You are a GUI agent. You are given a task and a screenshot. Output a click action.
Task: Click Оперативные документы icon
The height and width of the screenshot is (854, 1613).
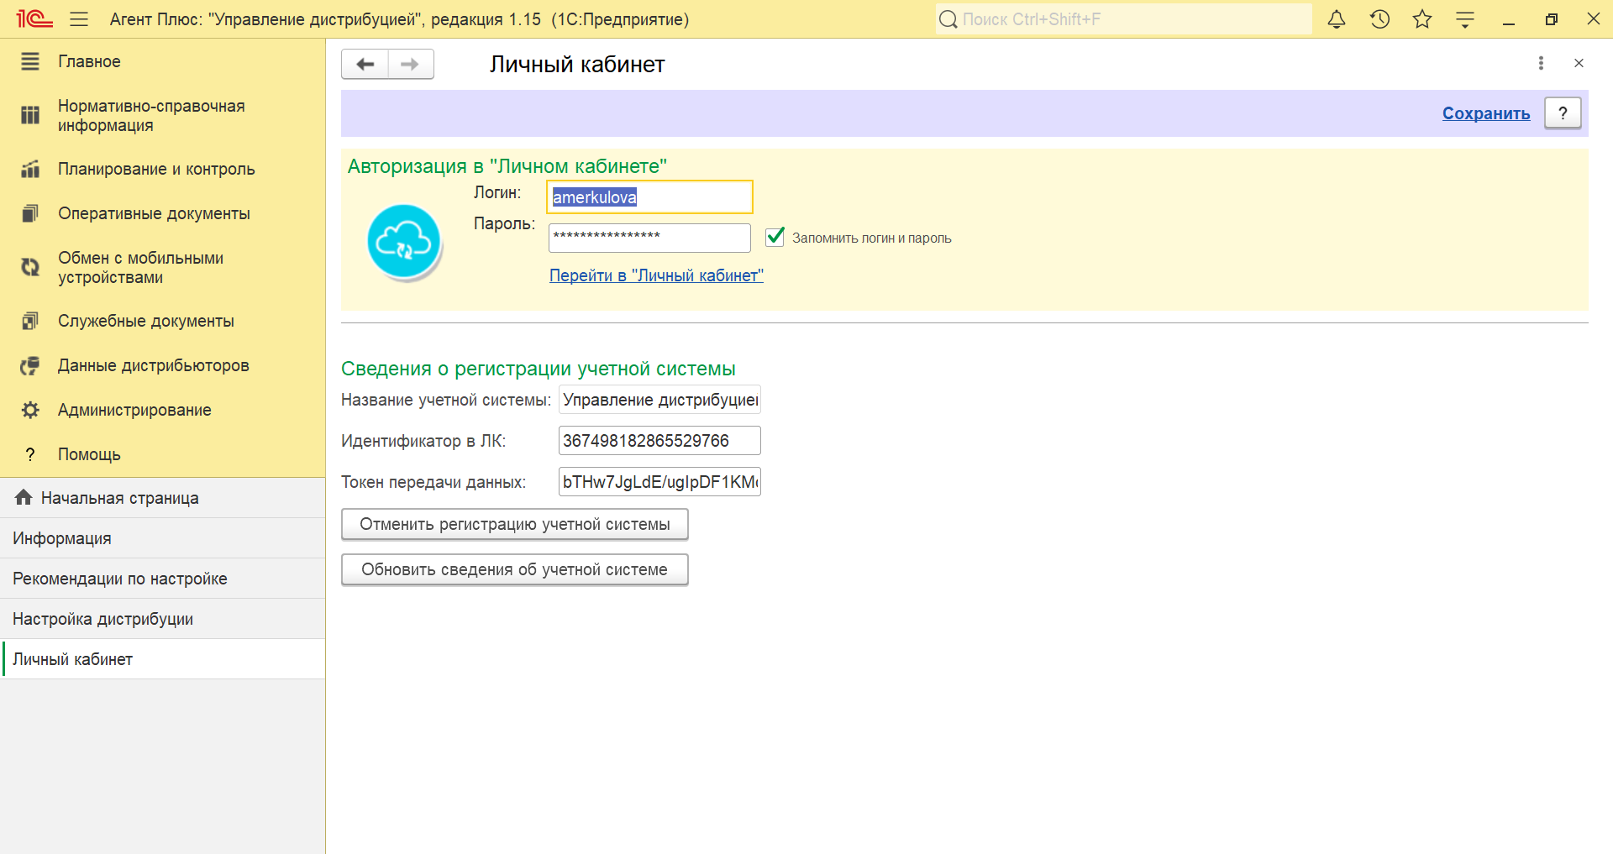pos(30,213)
